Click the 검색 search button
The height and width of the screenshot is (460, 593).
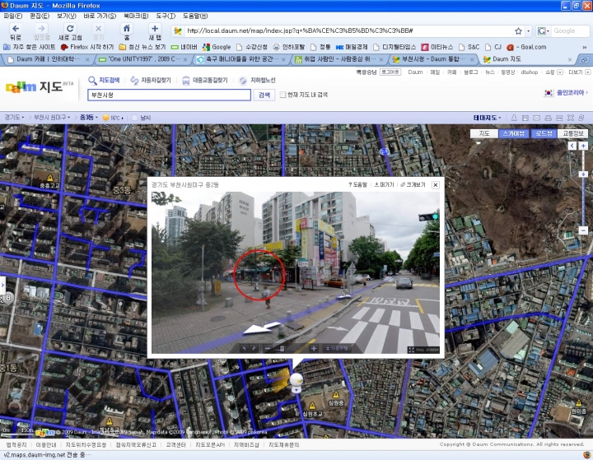[x=264, y=95]
